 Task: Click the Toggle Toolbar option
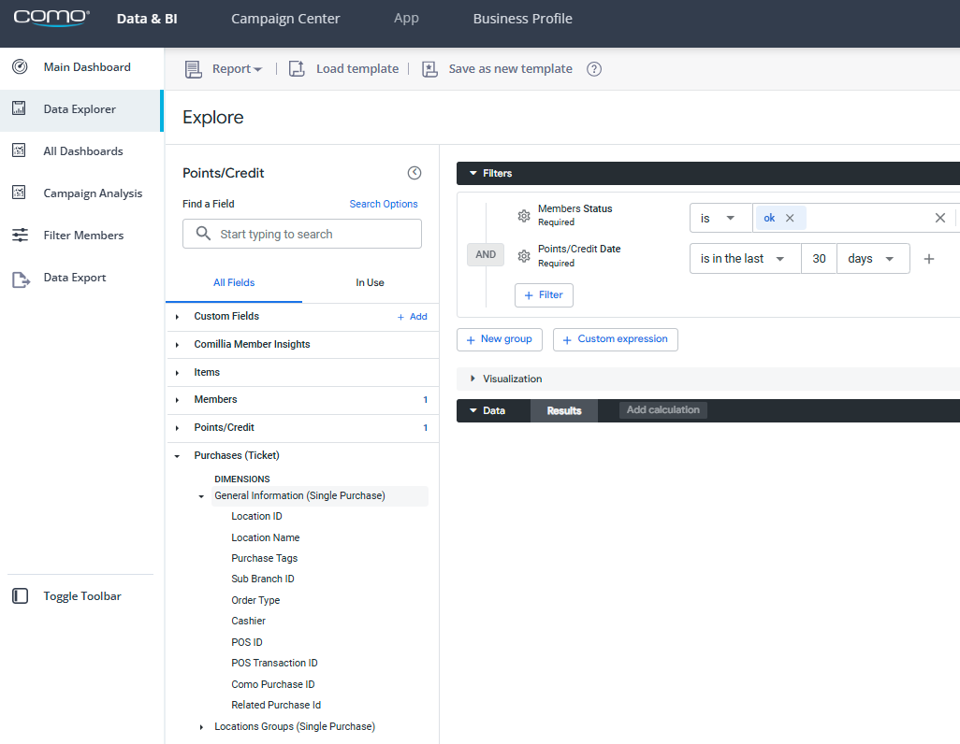(x=81, y=596)
